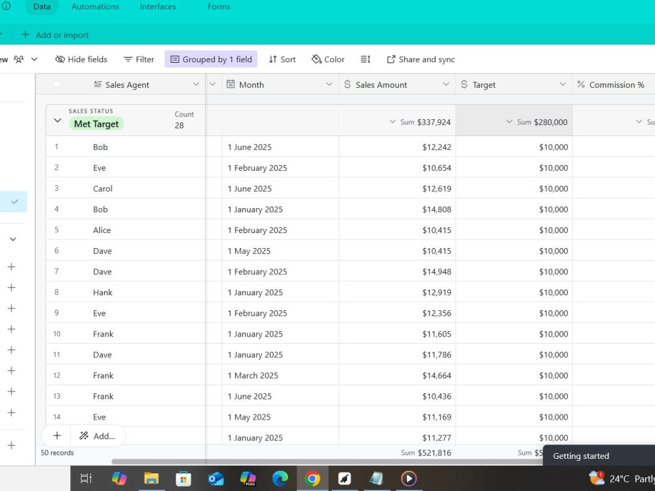This screenshot has height=491, width=655.
Task: Switch to the Forms tab
Action: pyautogui.click(x=219, y=7)
